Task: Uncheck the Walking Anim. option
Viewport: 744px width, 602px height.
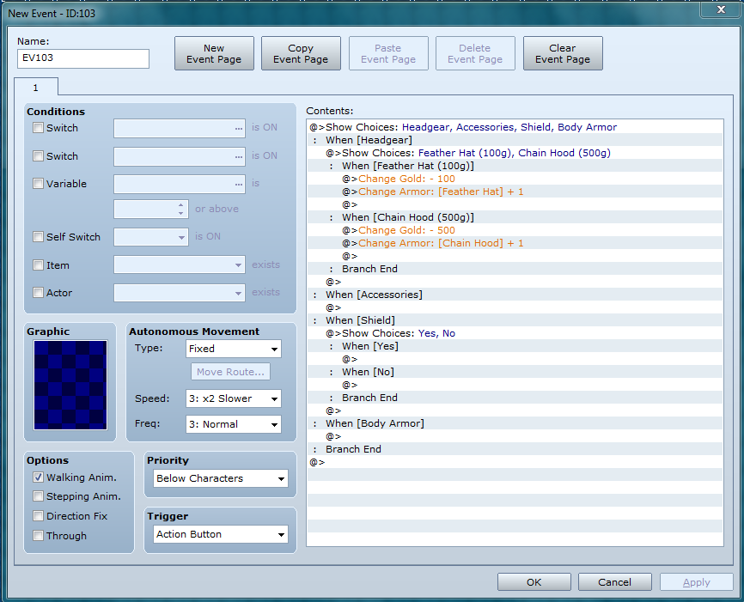Action: pos(38,477)
